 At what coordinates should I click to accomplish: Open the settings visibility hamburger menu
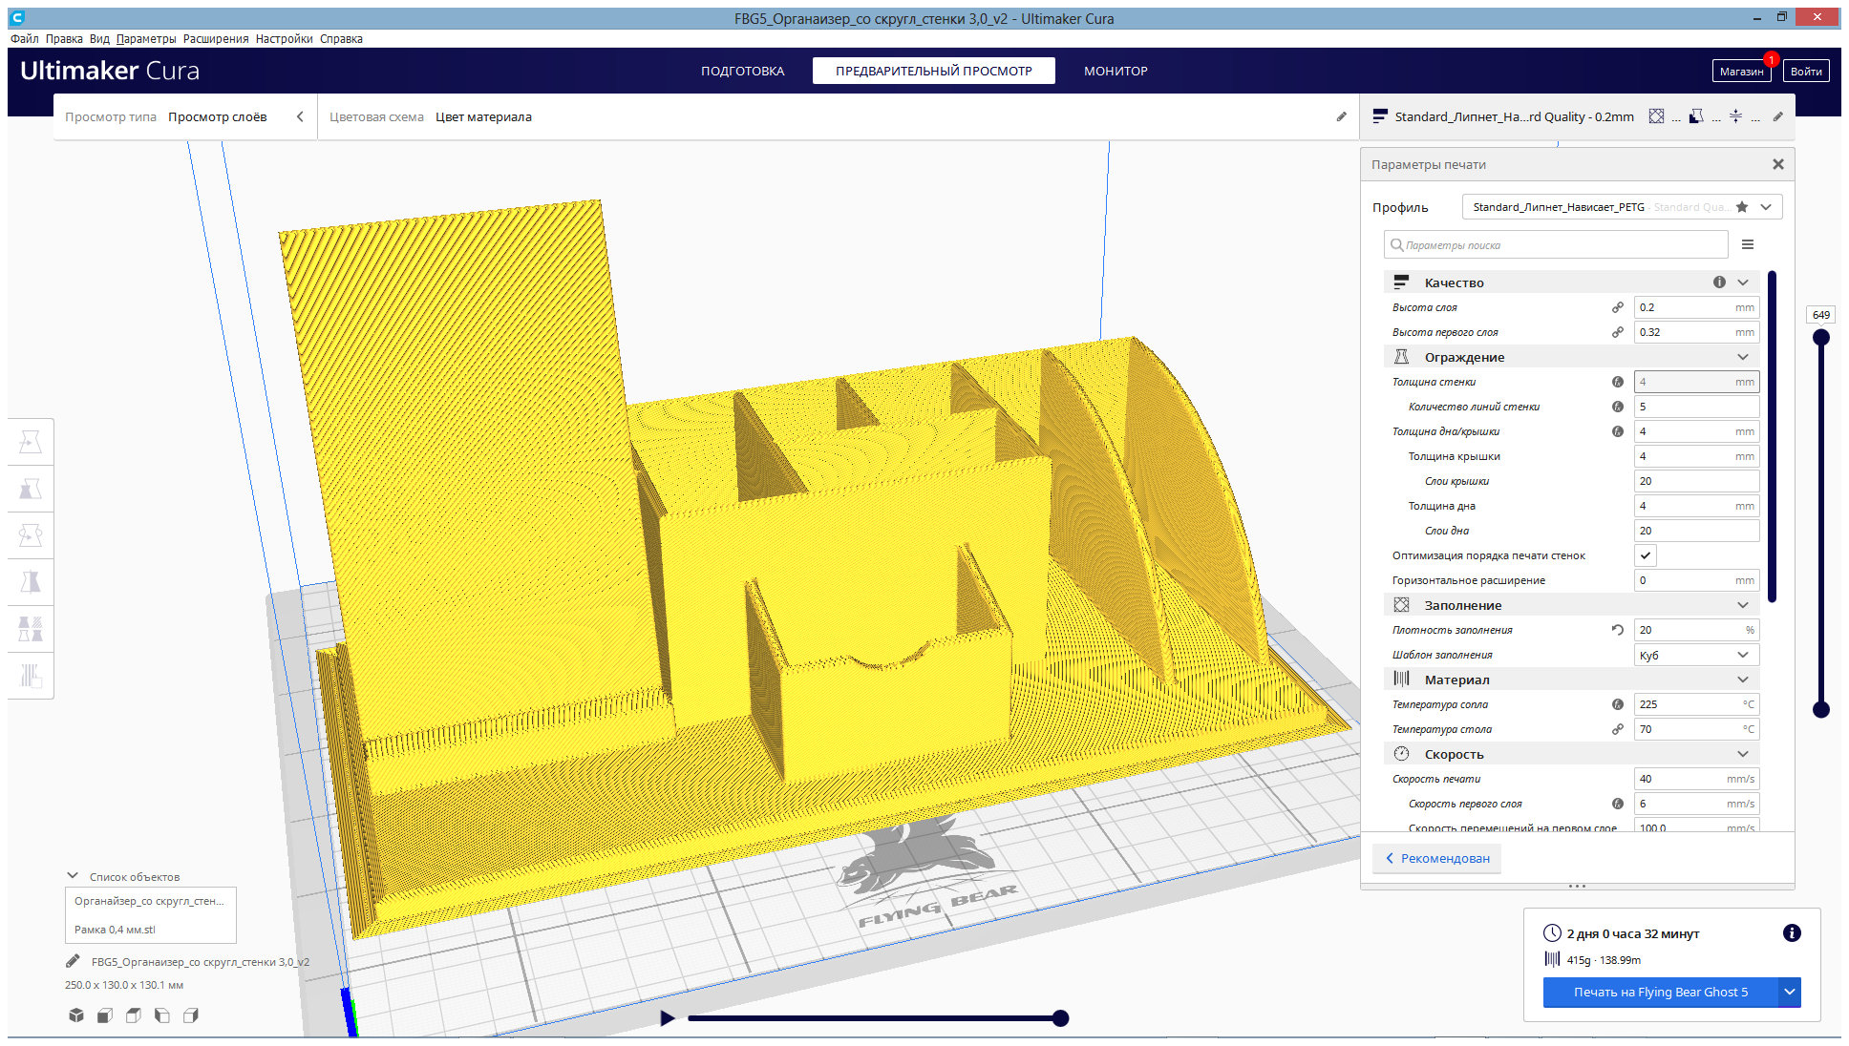tap(1748, 244)
